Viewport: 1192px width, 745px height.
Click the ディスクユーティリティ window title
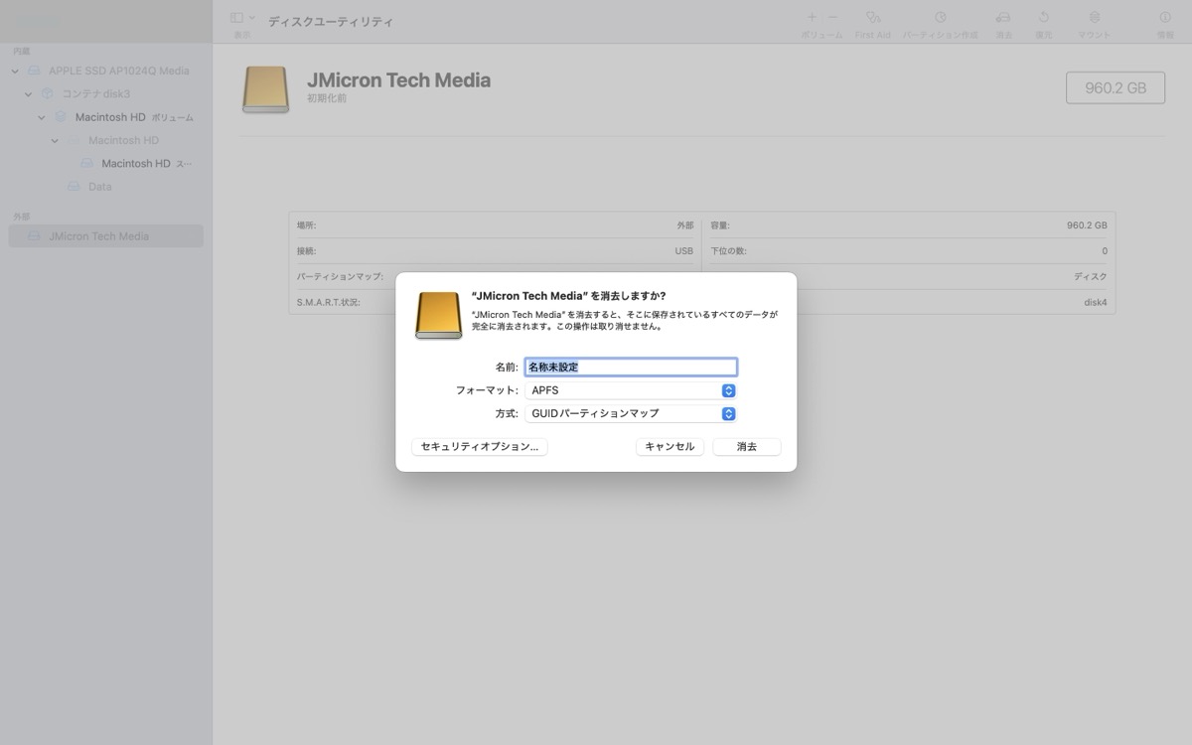pyautogui.click(x=330, y=21)
